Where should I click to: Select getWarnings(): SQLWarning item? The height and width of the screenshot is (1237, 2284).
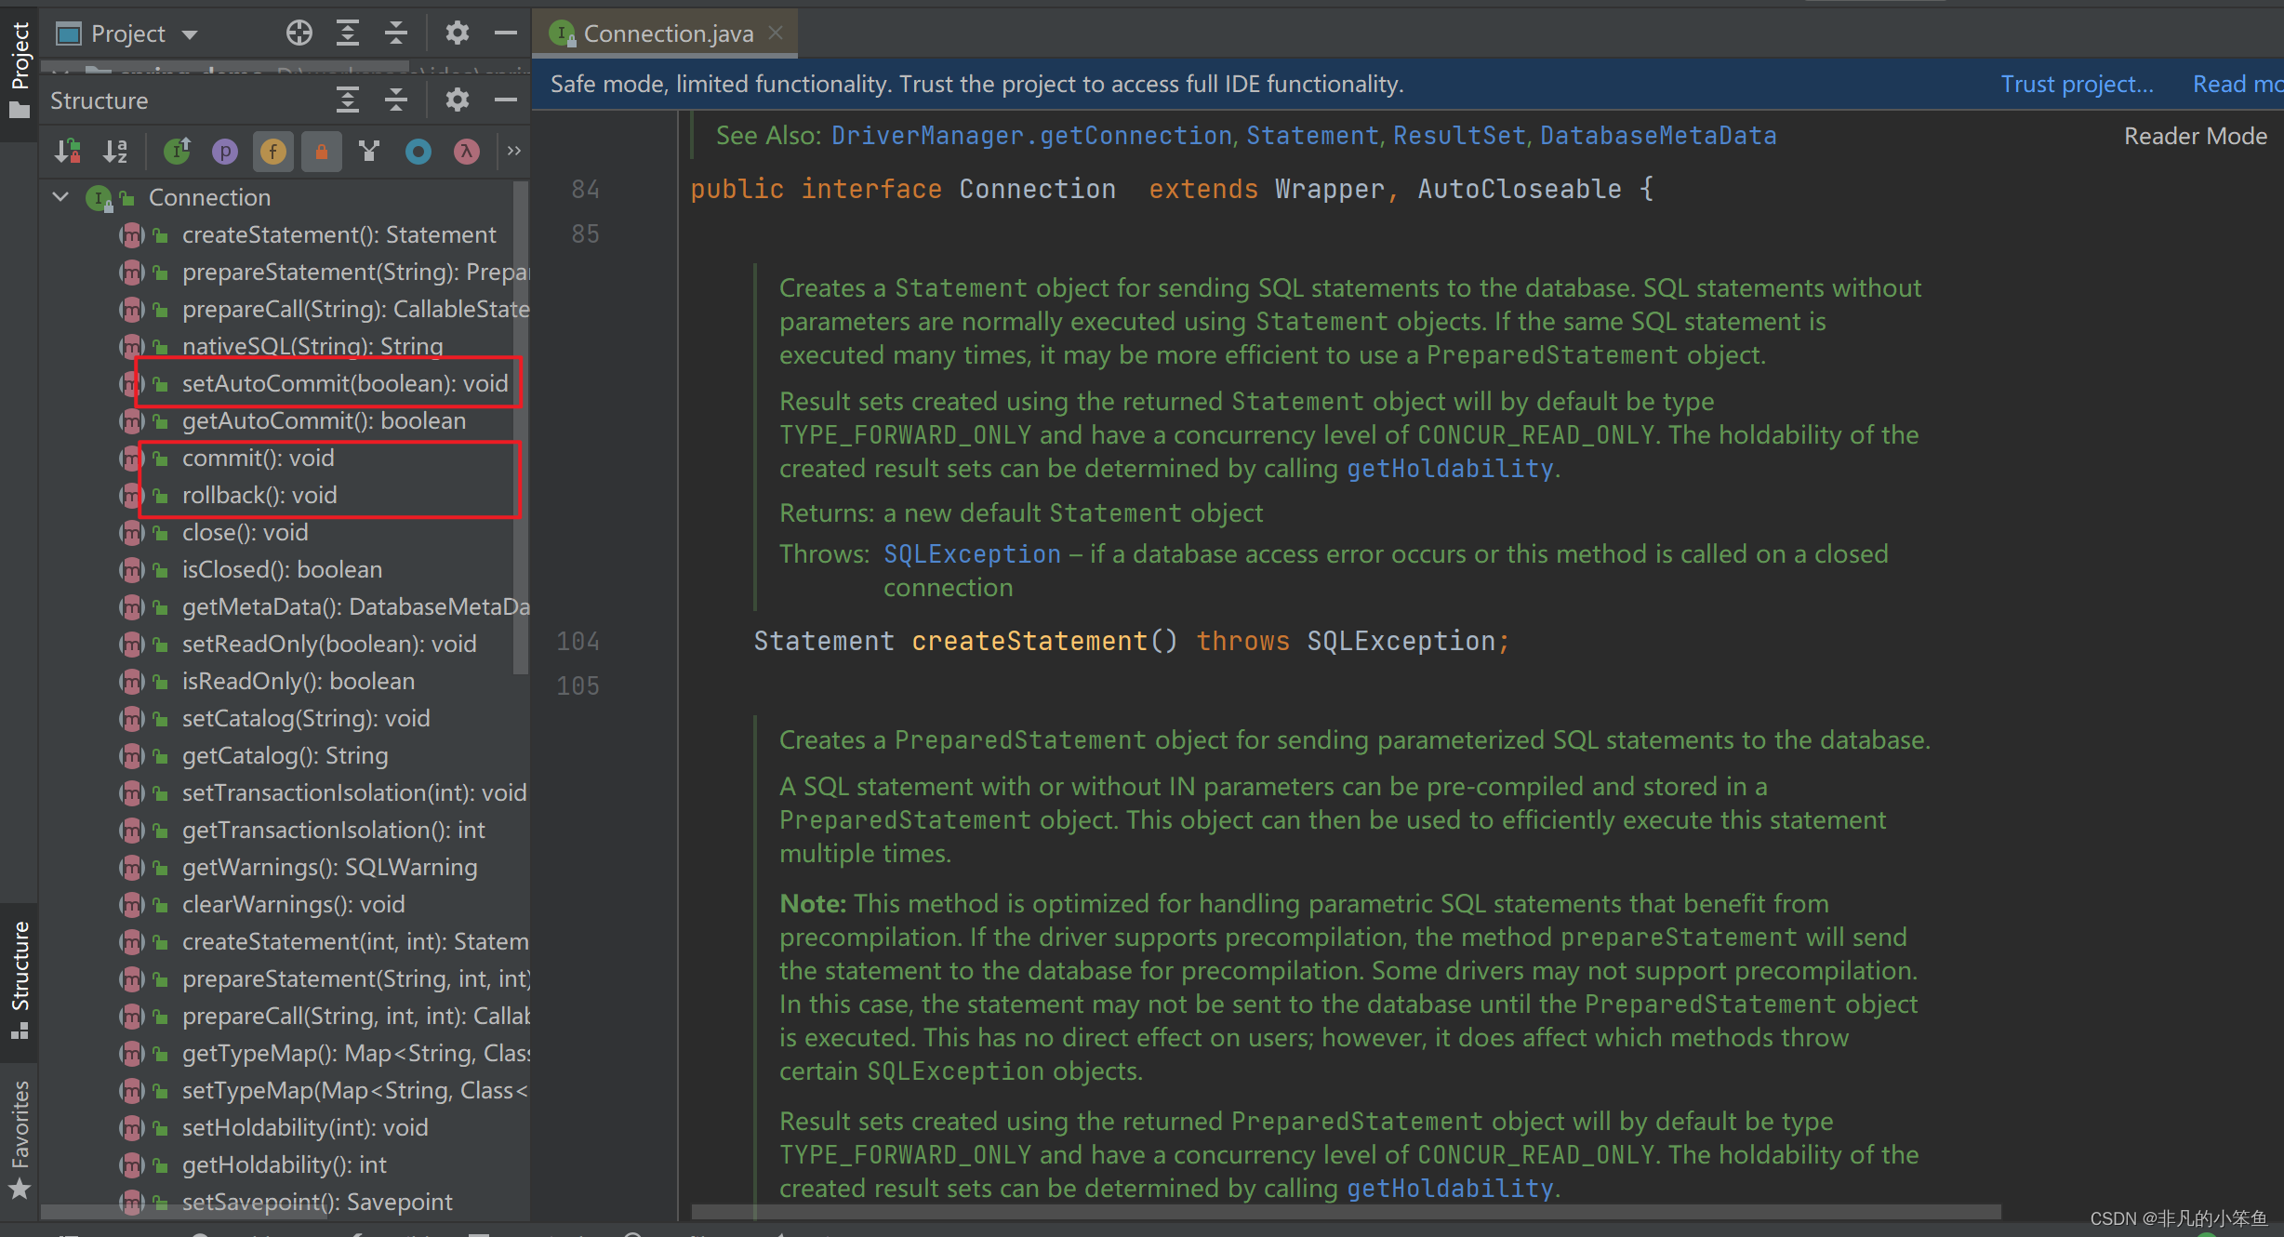tap(329, 867)
